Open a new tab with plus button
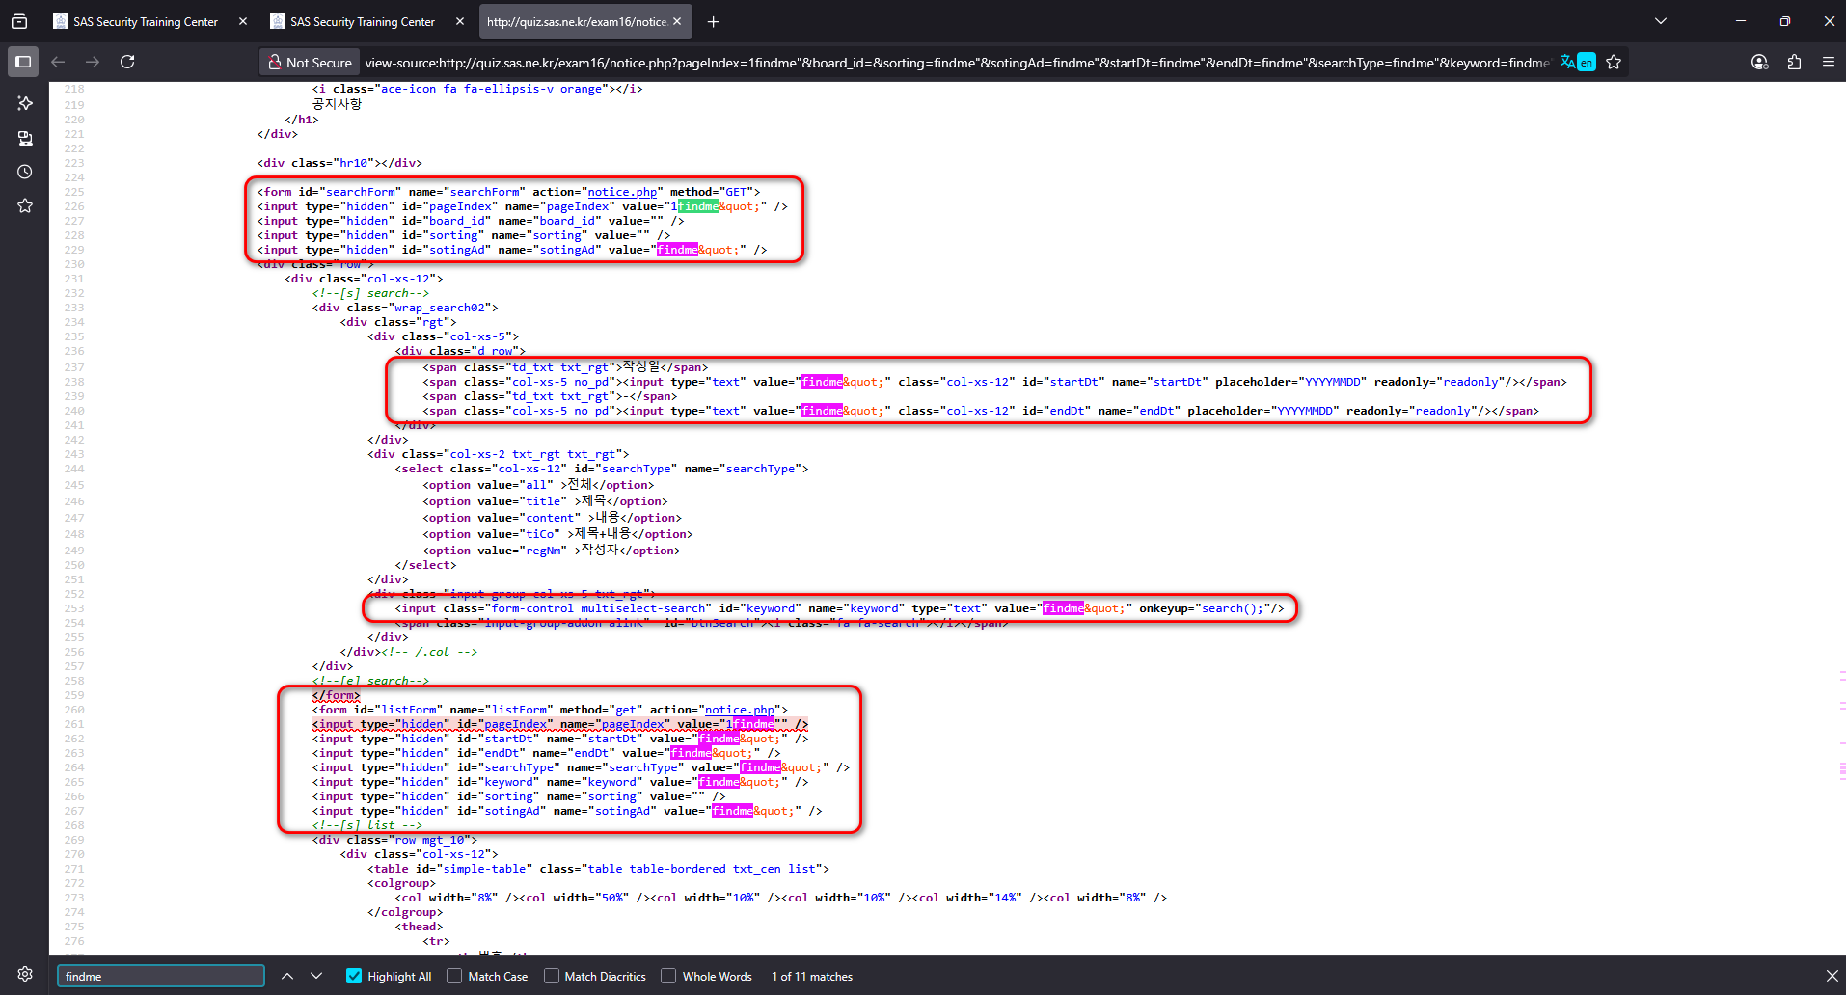The width and height of the screenshot is (1846, 995). pos(713,21)
